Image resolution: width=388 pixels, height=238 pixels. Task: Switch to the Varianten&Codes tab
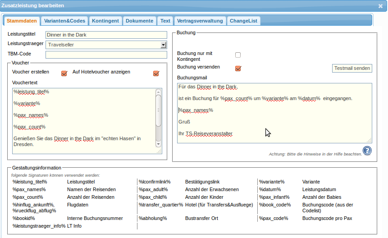click(64, 21)
